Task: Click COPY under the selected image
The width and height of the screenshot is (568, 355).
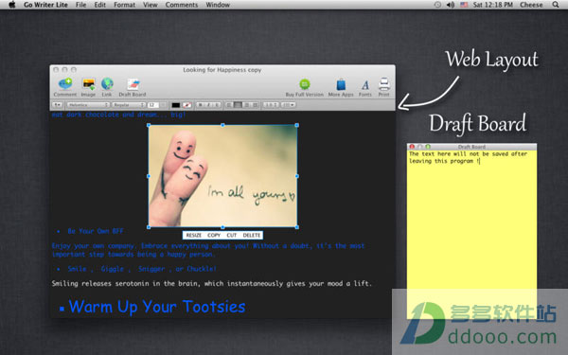Action: 214,236
